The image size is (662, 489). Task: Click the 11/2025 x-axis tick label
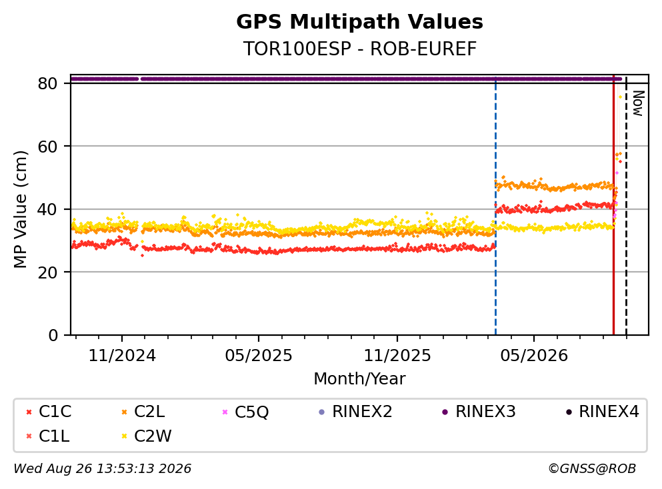pyautogui.click(x=397, y=356)
